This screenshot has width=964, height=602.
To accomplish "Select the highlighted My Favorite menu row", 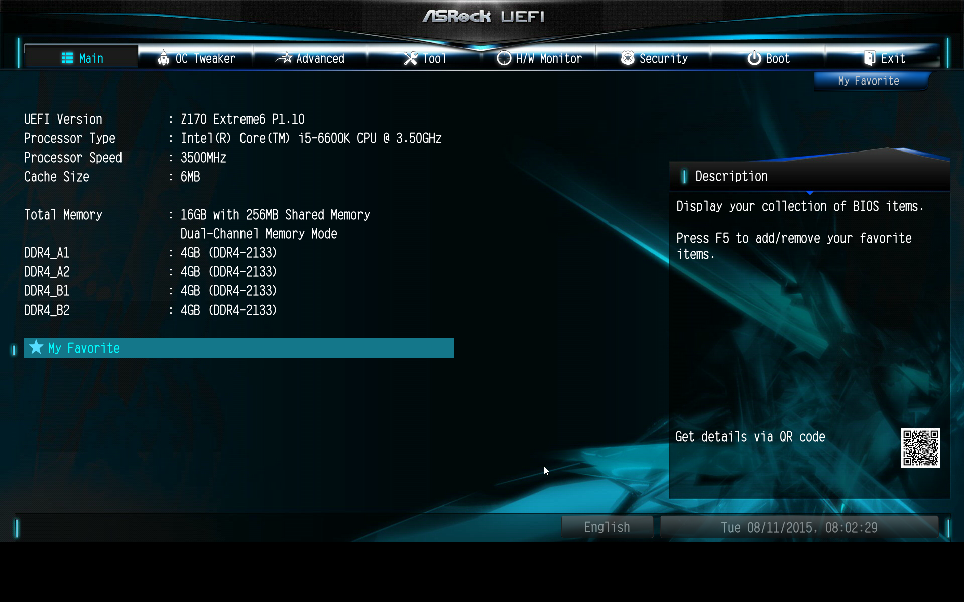I will (x=239, y=348).
